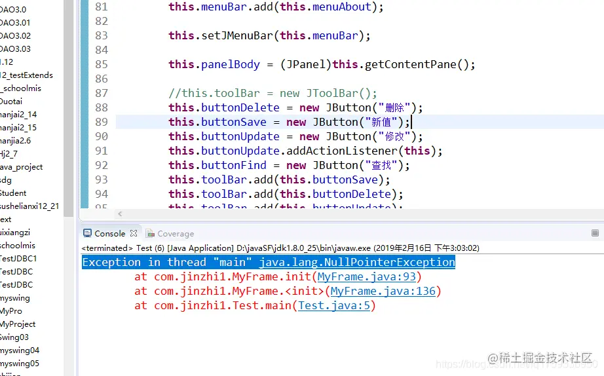The width and height of the screenshot is (604, 376).
Task: Select the Swing03 project
Action: 14,337
